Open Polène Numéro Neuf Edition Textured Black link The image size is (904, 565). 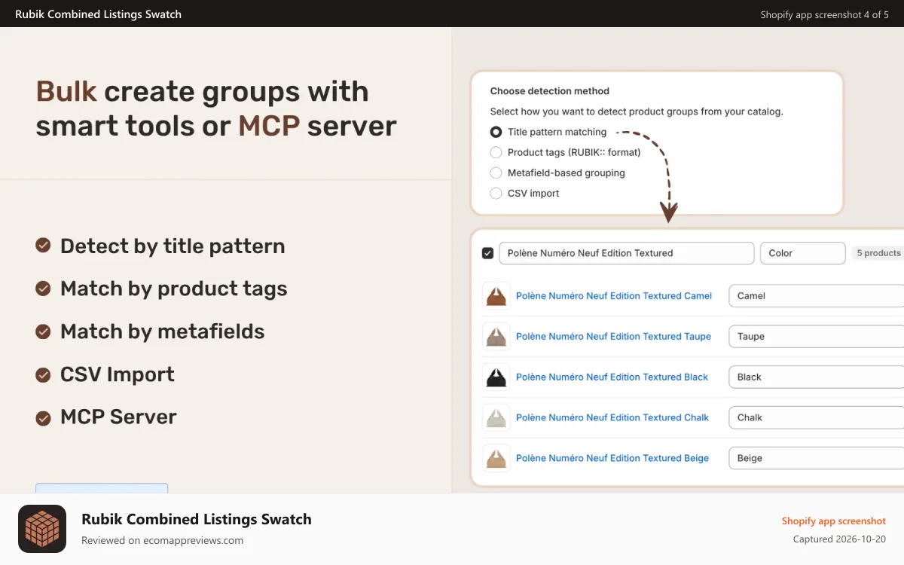612,377
